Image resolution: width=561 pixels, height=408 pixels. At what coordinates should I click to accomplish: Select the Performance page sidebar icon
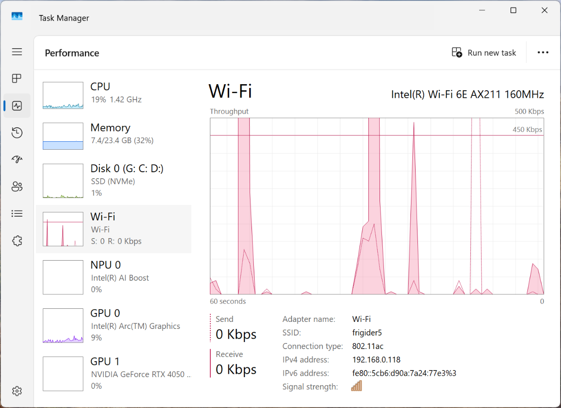(x=17, y=106)
